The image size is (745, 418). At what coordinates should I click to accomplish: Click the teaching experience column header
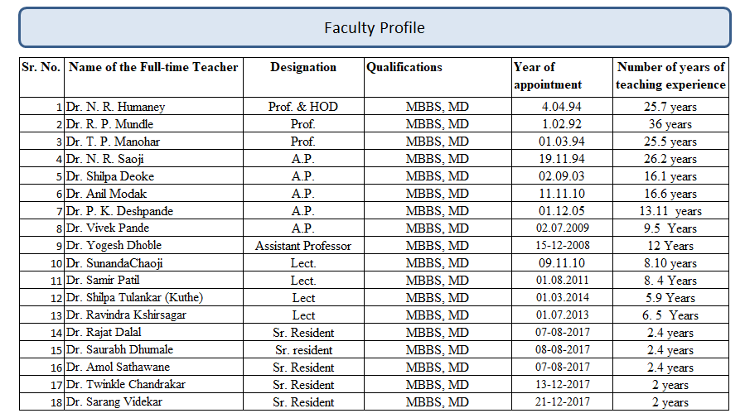pyautogui.click(x=670, y=78)
